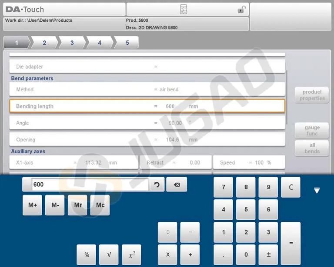Click the calculator icon in top bar
This screenshot has height=267, width=334.
point(184,10)
